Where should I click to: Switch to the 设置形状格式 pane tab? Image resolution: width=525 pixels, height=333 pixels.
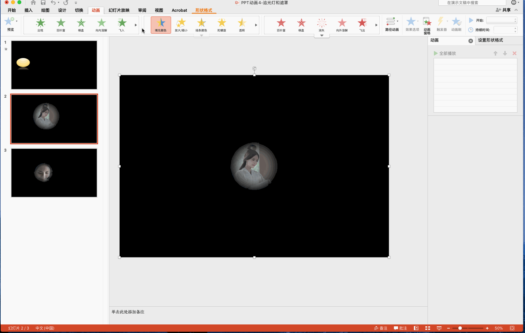[x=490, y=40]
